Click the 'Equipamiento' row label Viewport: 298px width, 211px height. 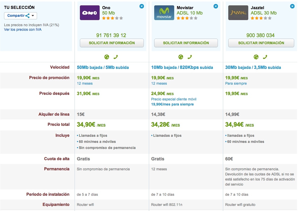point(56,205)
